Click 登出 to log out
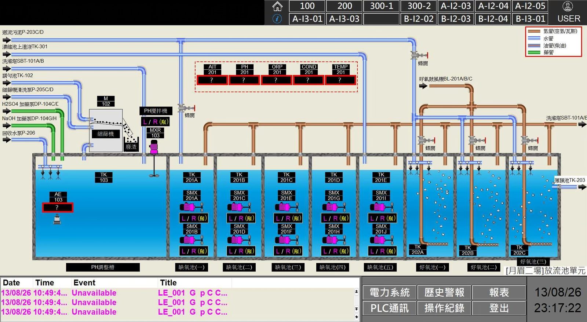The height and width of the screenshot is (322, 587). (499, 308)
